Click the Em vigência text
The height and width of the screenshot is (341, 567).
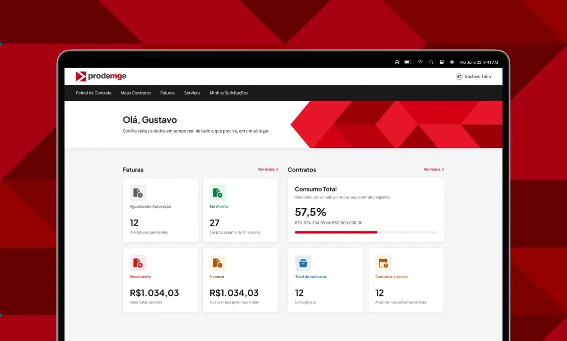click(x=305, y=302)
